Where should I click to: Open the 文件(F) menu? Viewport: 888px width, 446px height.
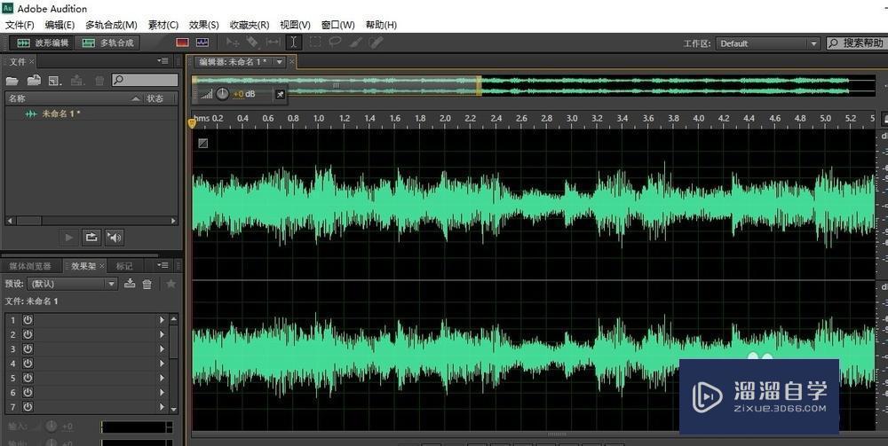(x=20, y=25)
